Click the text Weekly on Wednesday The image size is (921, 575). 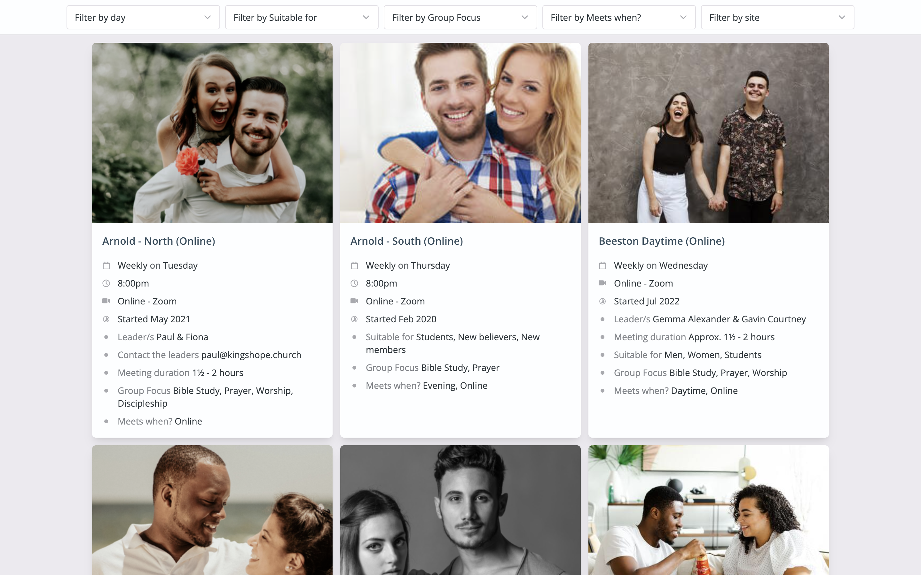point(661,265)
